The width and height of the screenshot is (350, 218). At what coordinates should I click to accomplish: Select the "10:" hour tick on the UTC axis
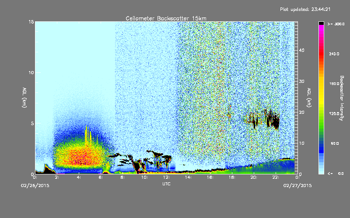pos(144,177)
